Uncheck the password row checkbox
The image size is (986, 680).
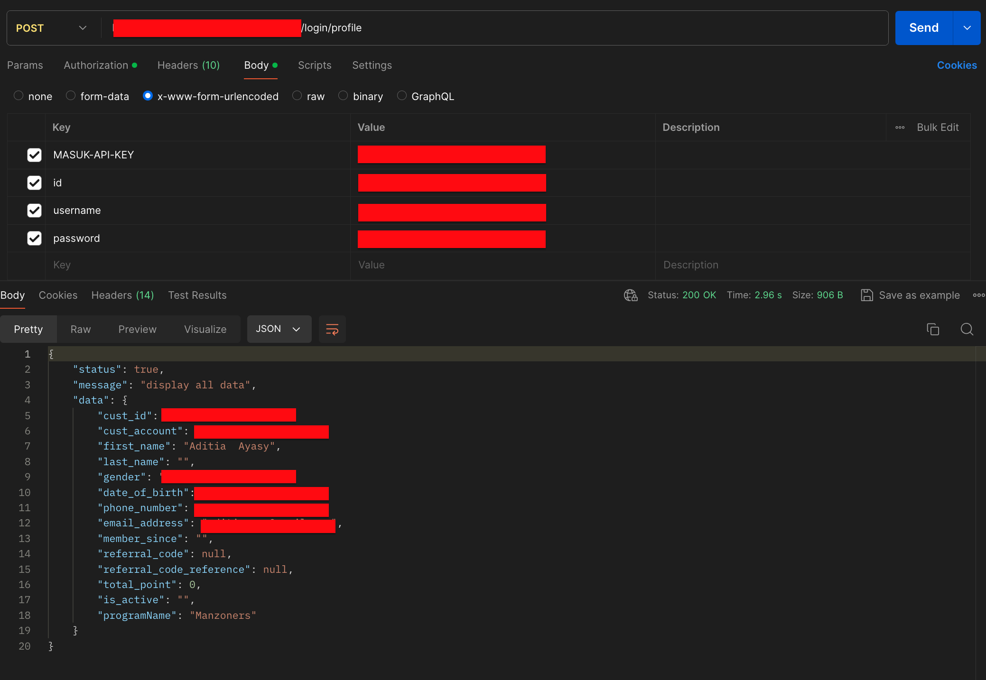point(34,238)
